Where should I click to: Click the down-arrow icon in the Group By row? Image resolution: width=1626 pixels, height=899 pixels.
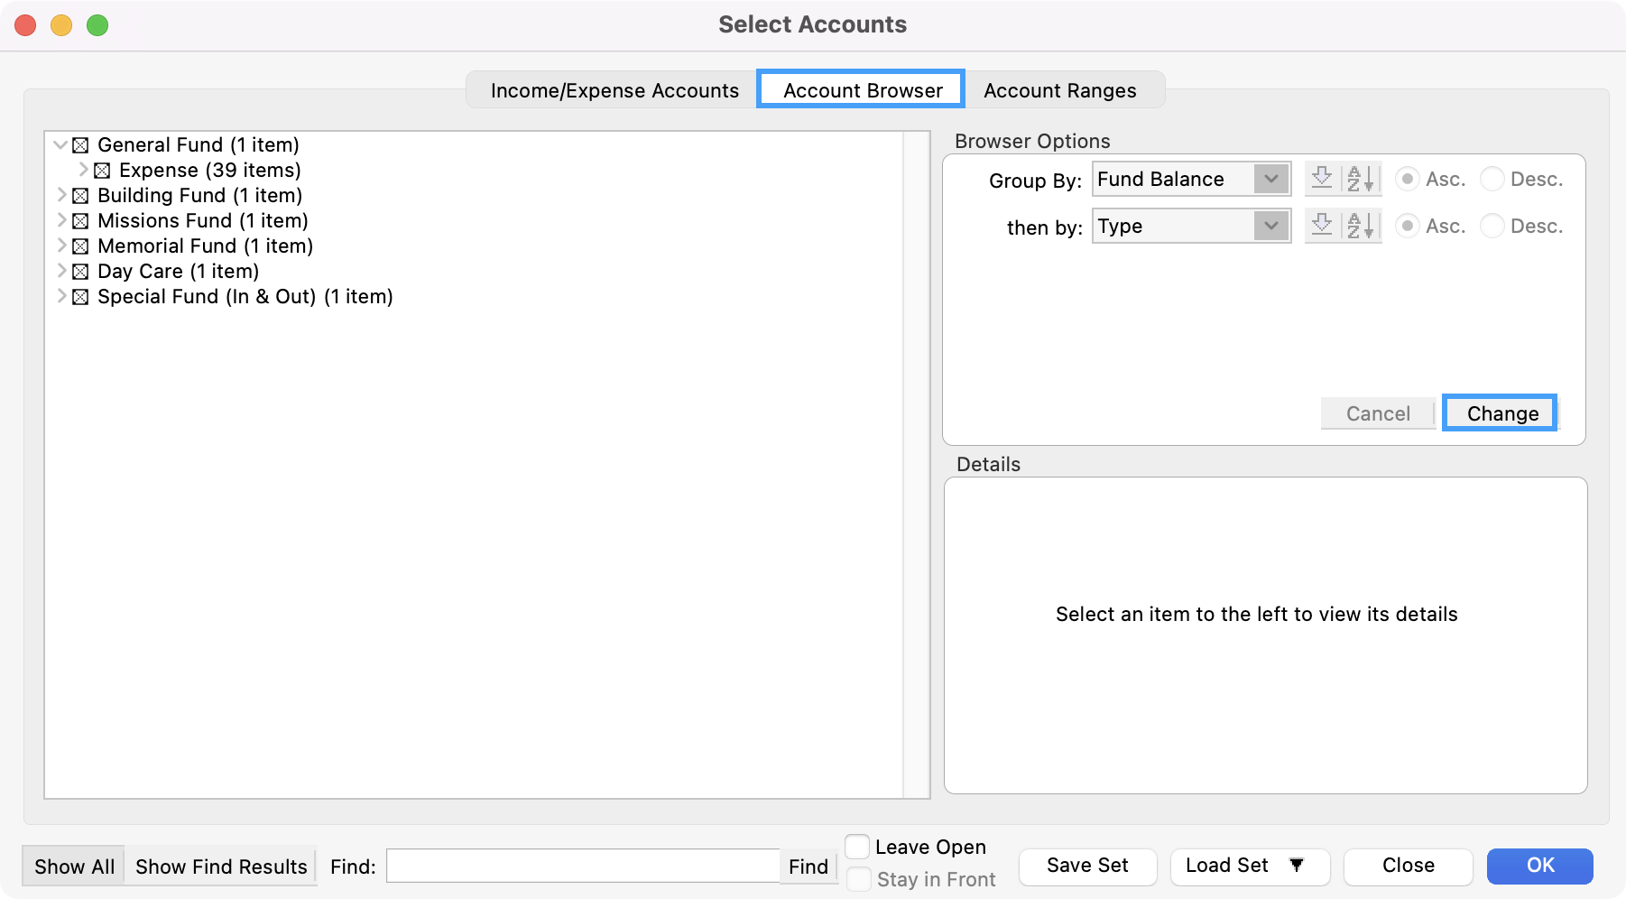point(1322,179)
